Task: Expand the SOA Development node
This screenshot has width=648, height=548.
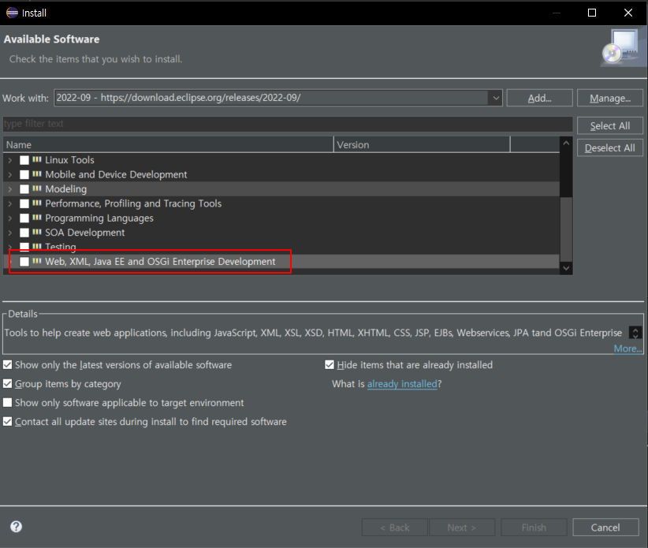Action: click(10, 233)
